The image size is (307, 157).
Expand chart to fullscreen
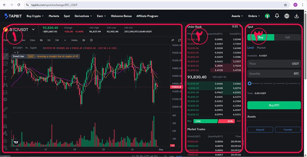pyautogui.click(x=179, y=40)
